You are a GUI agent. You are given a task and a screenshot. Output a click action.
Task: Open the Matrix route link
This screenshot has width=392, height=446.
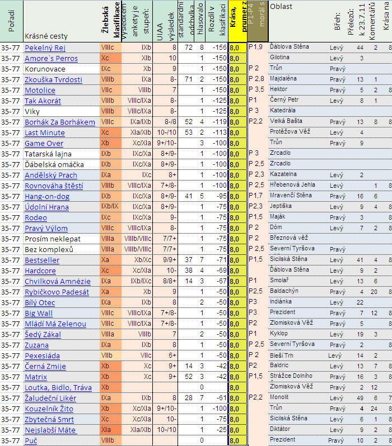[x=37, y=377]
